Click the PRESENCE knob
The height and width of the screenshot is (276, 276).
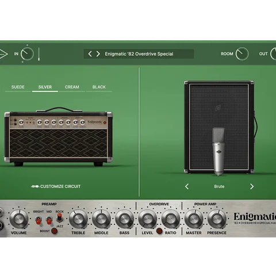217,219
